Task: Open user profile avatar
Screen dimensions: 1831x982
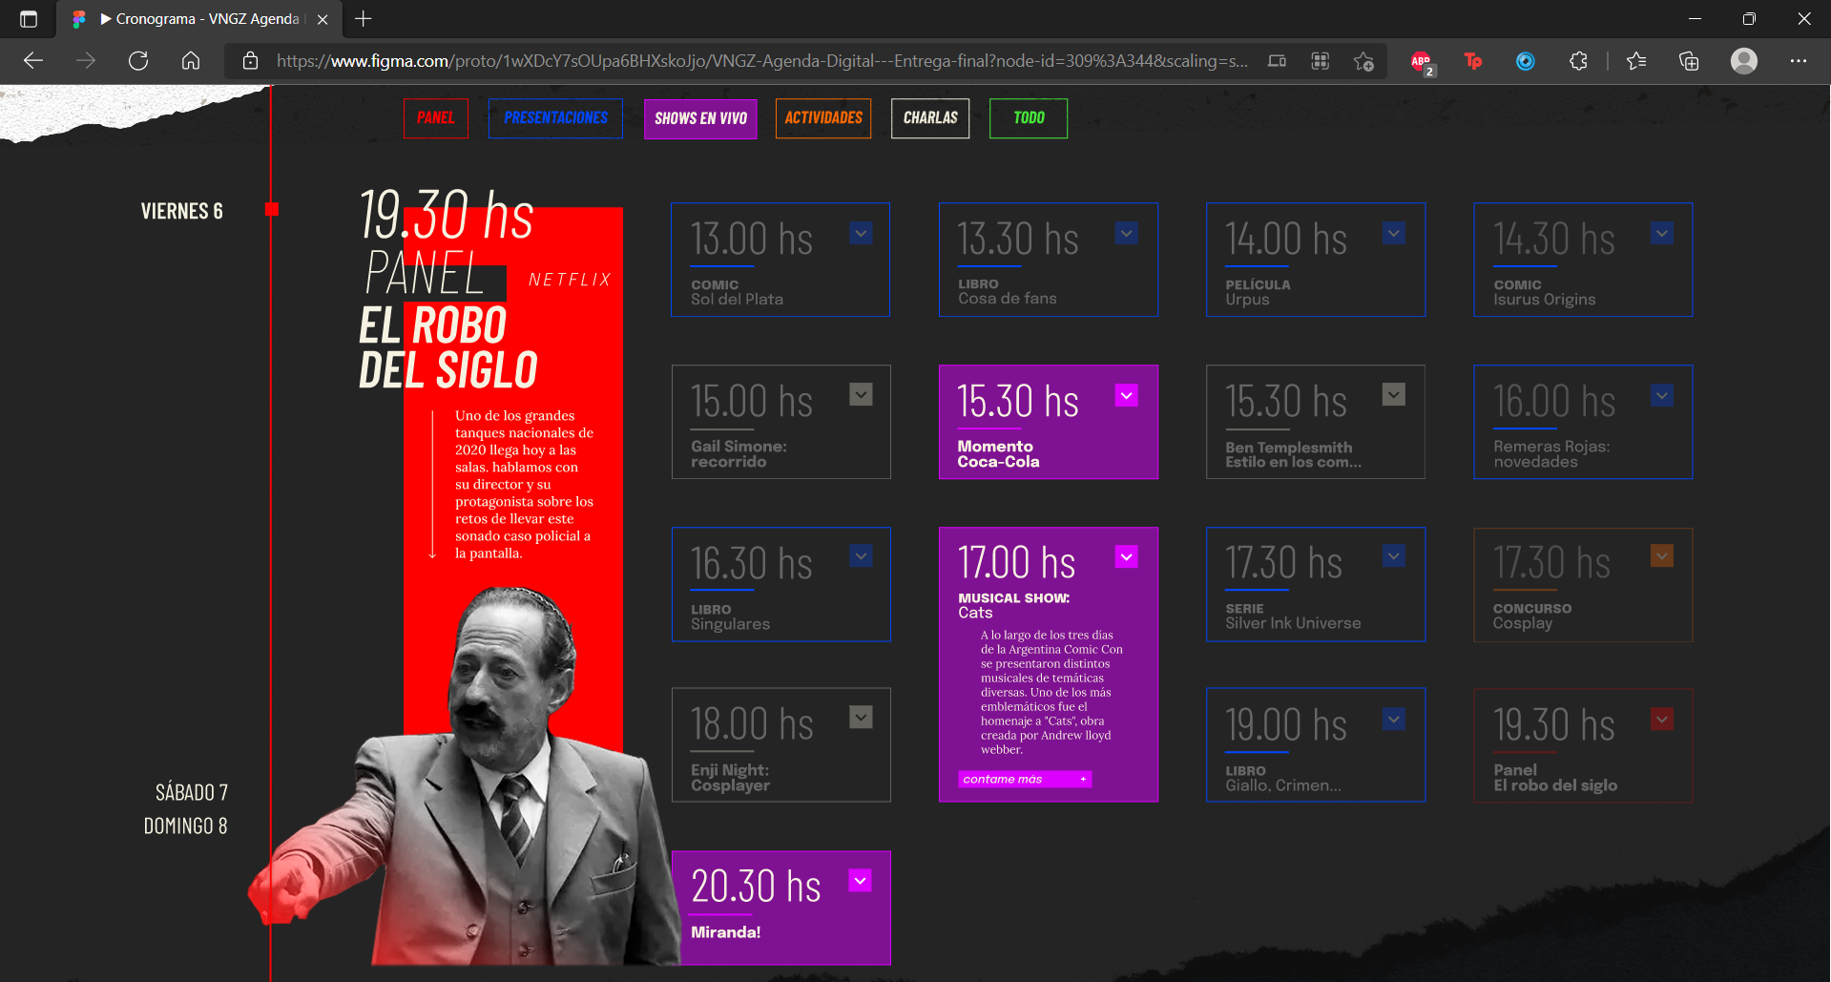Action: coord(1744,61)
